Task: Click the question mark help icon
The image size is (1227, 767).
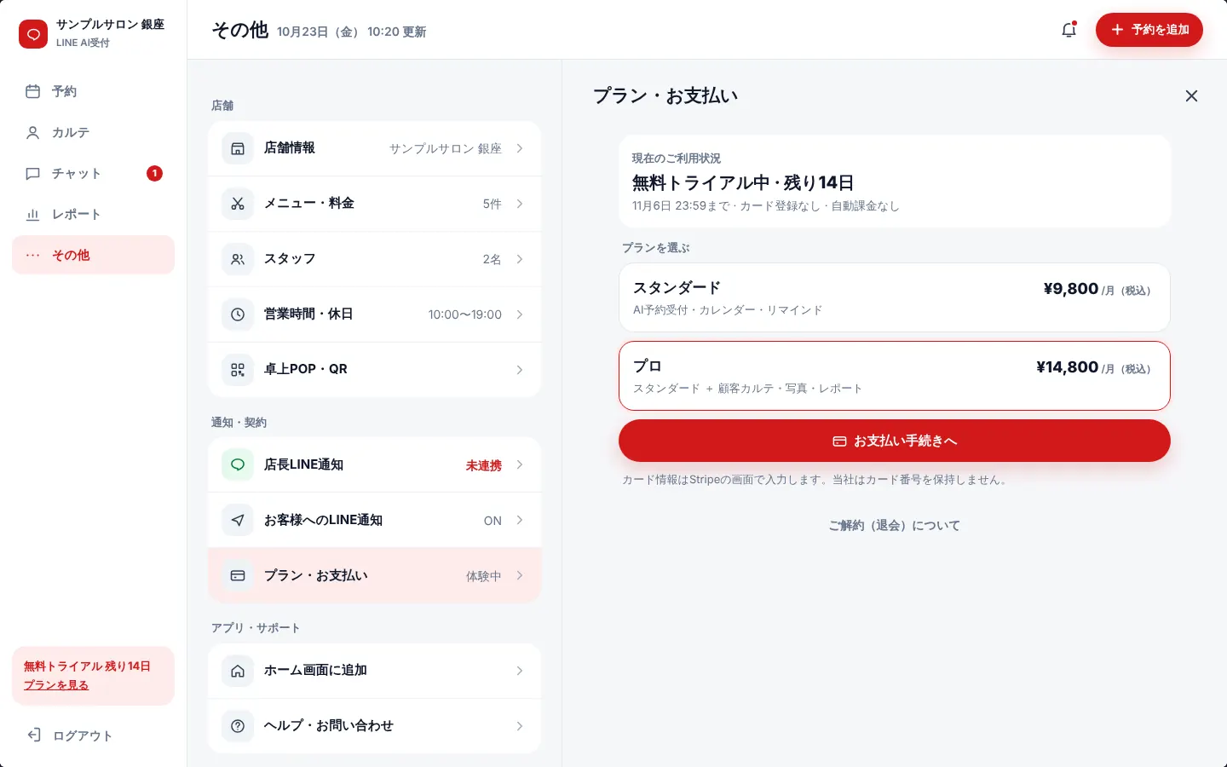Action: 238,726
